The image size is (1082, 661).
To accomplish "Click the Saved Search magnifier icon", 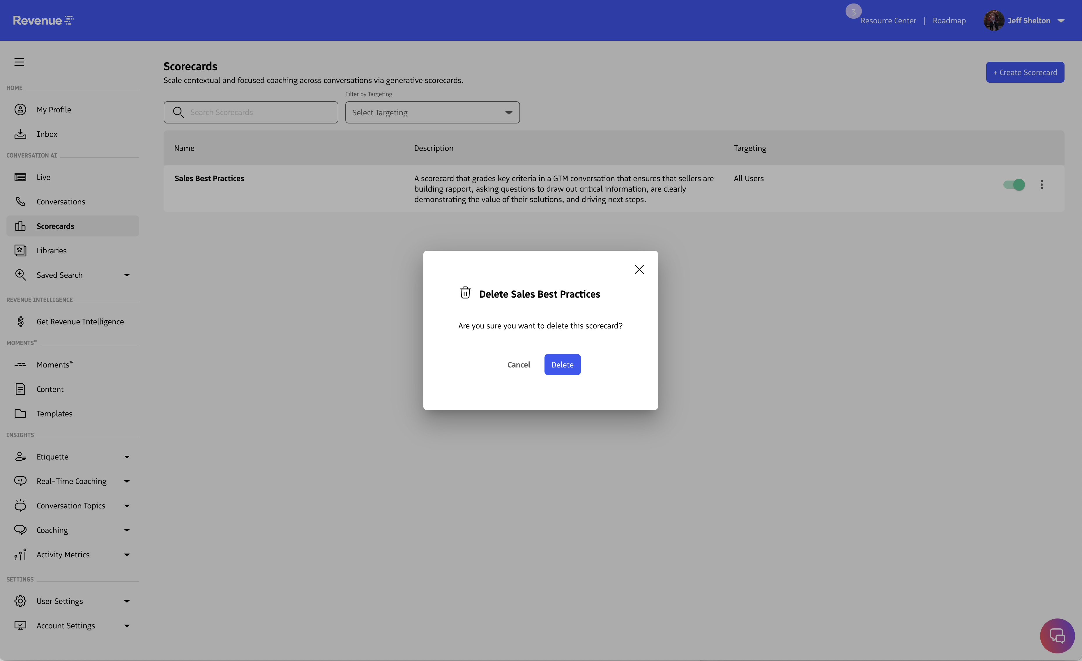I will 20,275.
